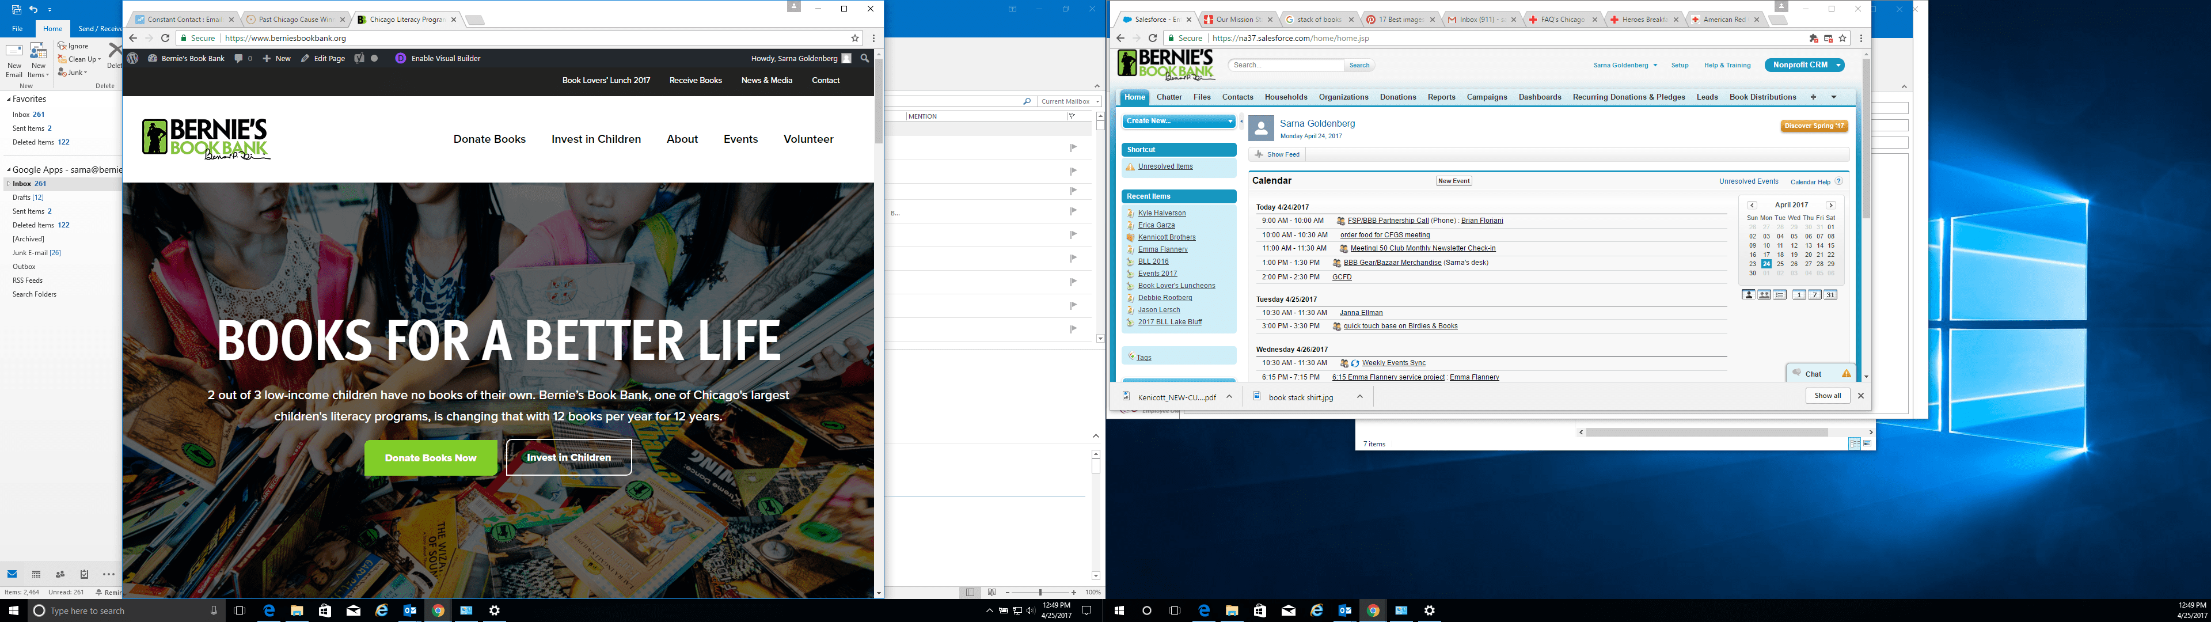2211x622 pixels.
Task: Open the Campaigns tab in Salesforce
Action: coord(1487,97)
